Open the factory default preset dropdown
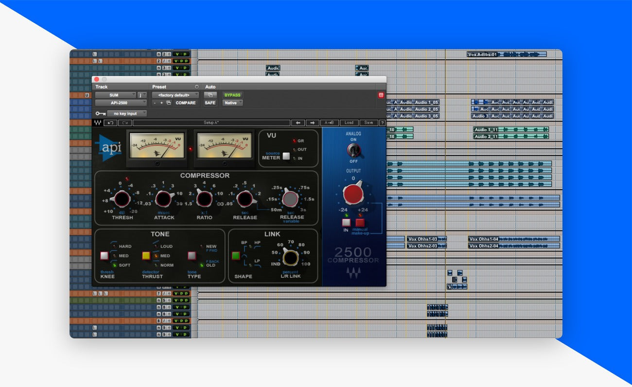This screenshot has height=387, width=632. (176, 95)
